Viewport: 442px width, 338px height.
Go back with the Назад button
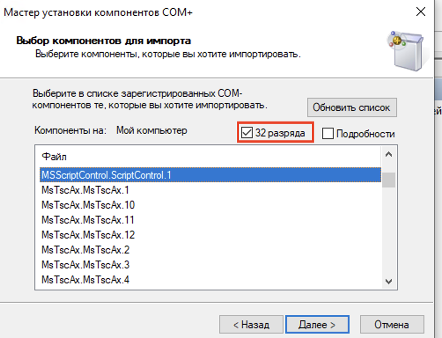click(x=250, y=325)
